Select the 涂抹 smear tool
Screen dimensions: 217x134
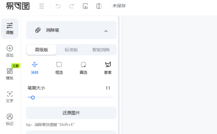tap(34, 68)
